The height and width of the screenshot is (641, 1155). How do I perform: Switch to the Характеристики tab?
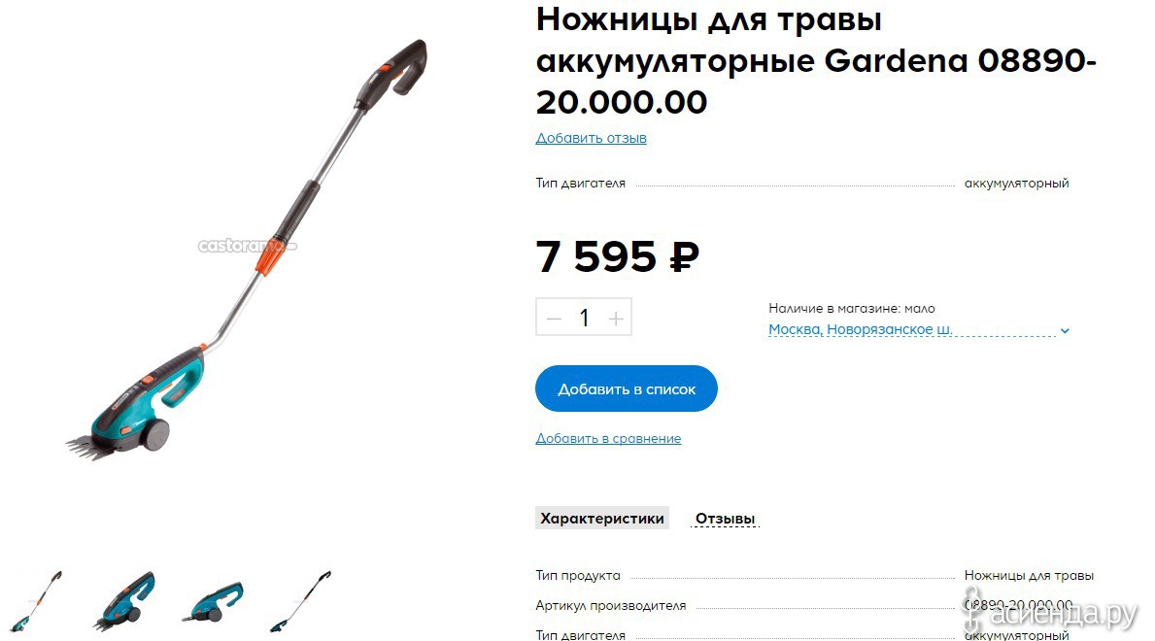(x=602, y=518)
